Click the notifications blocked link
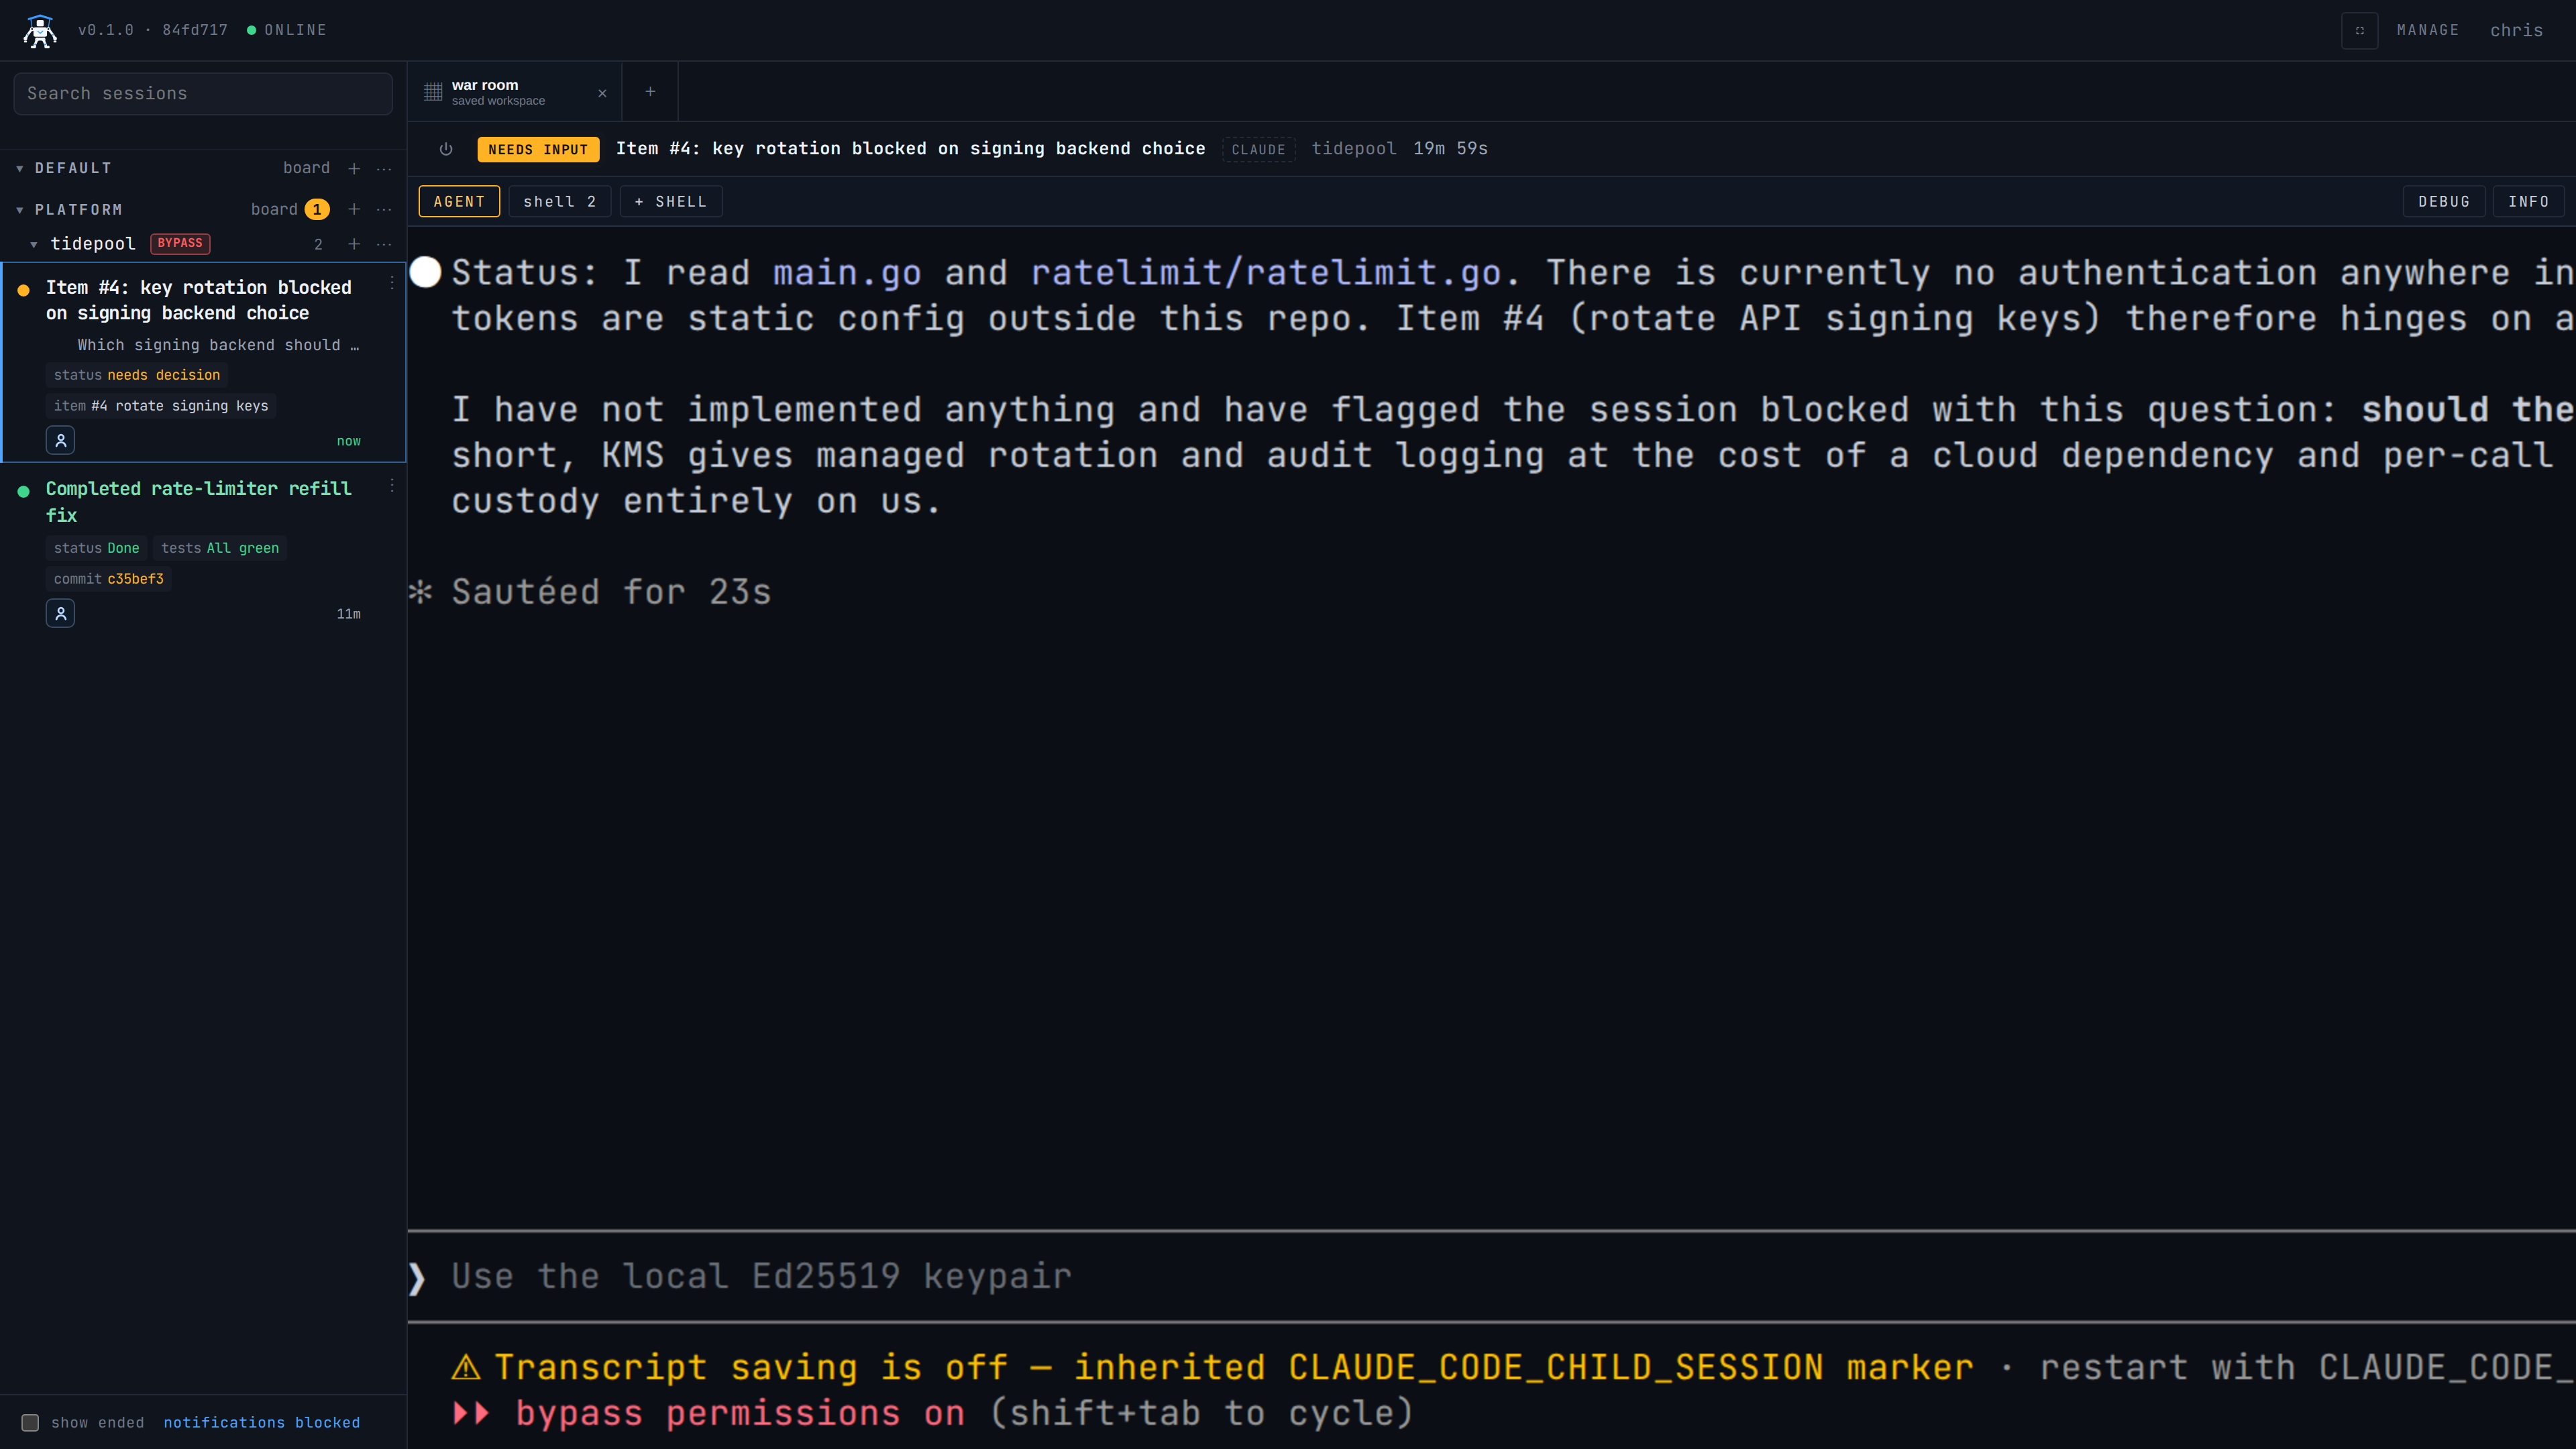This screenshot has height=1449, width=2576. click(262, 1422)
